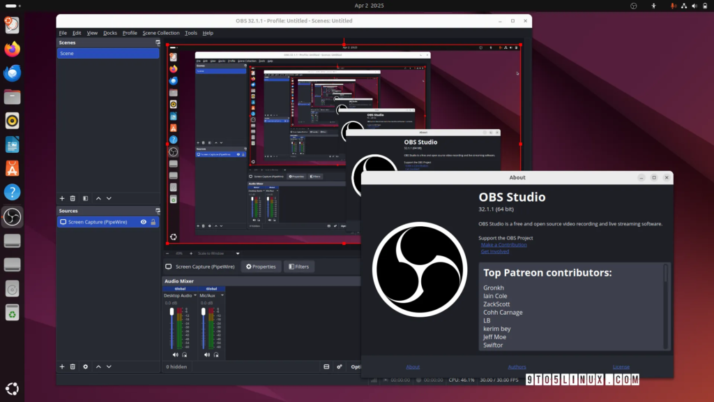Viewport: 714px width, 402px height.
Task: Remove selected source with trash icon
Action: tap(73, 366)
